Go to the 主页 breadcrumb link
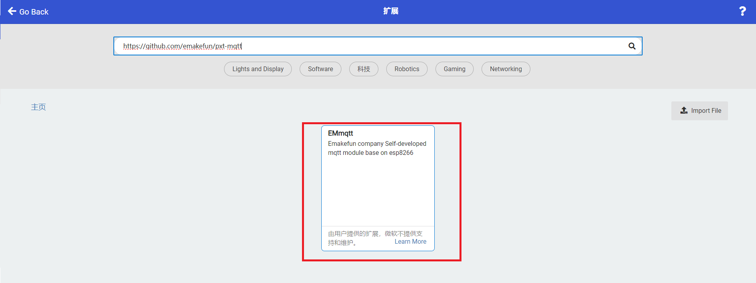The width and height of the screenshot is (756, 283). pos(39,107)
